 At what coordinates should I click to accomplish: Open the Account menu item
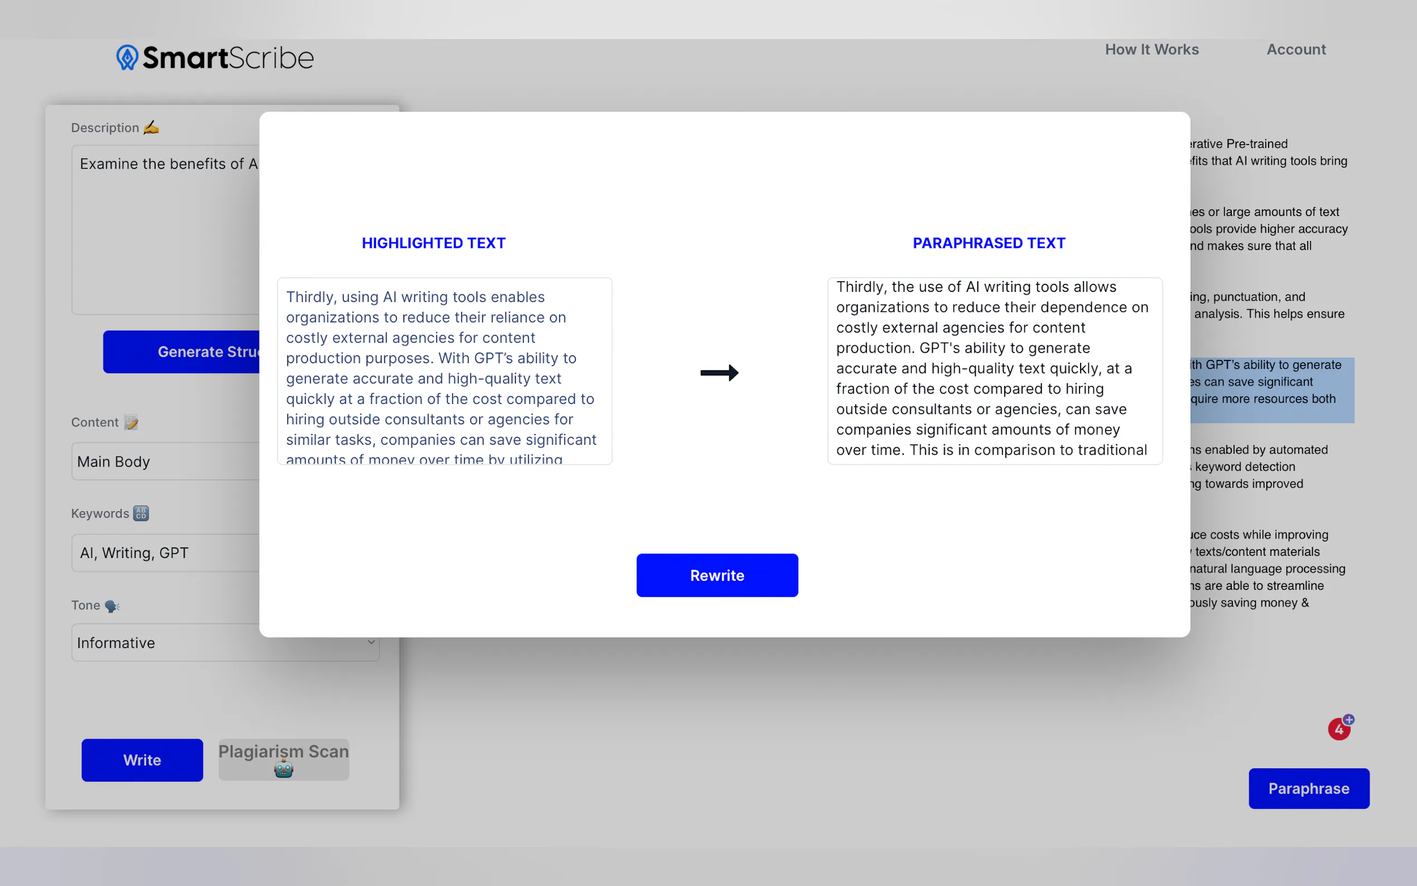[x=1296, y=49]
